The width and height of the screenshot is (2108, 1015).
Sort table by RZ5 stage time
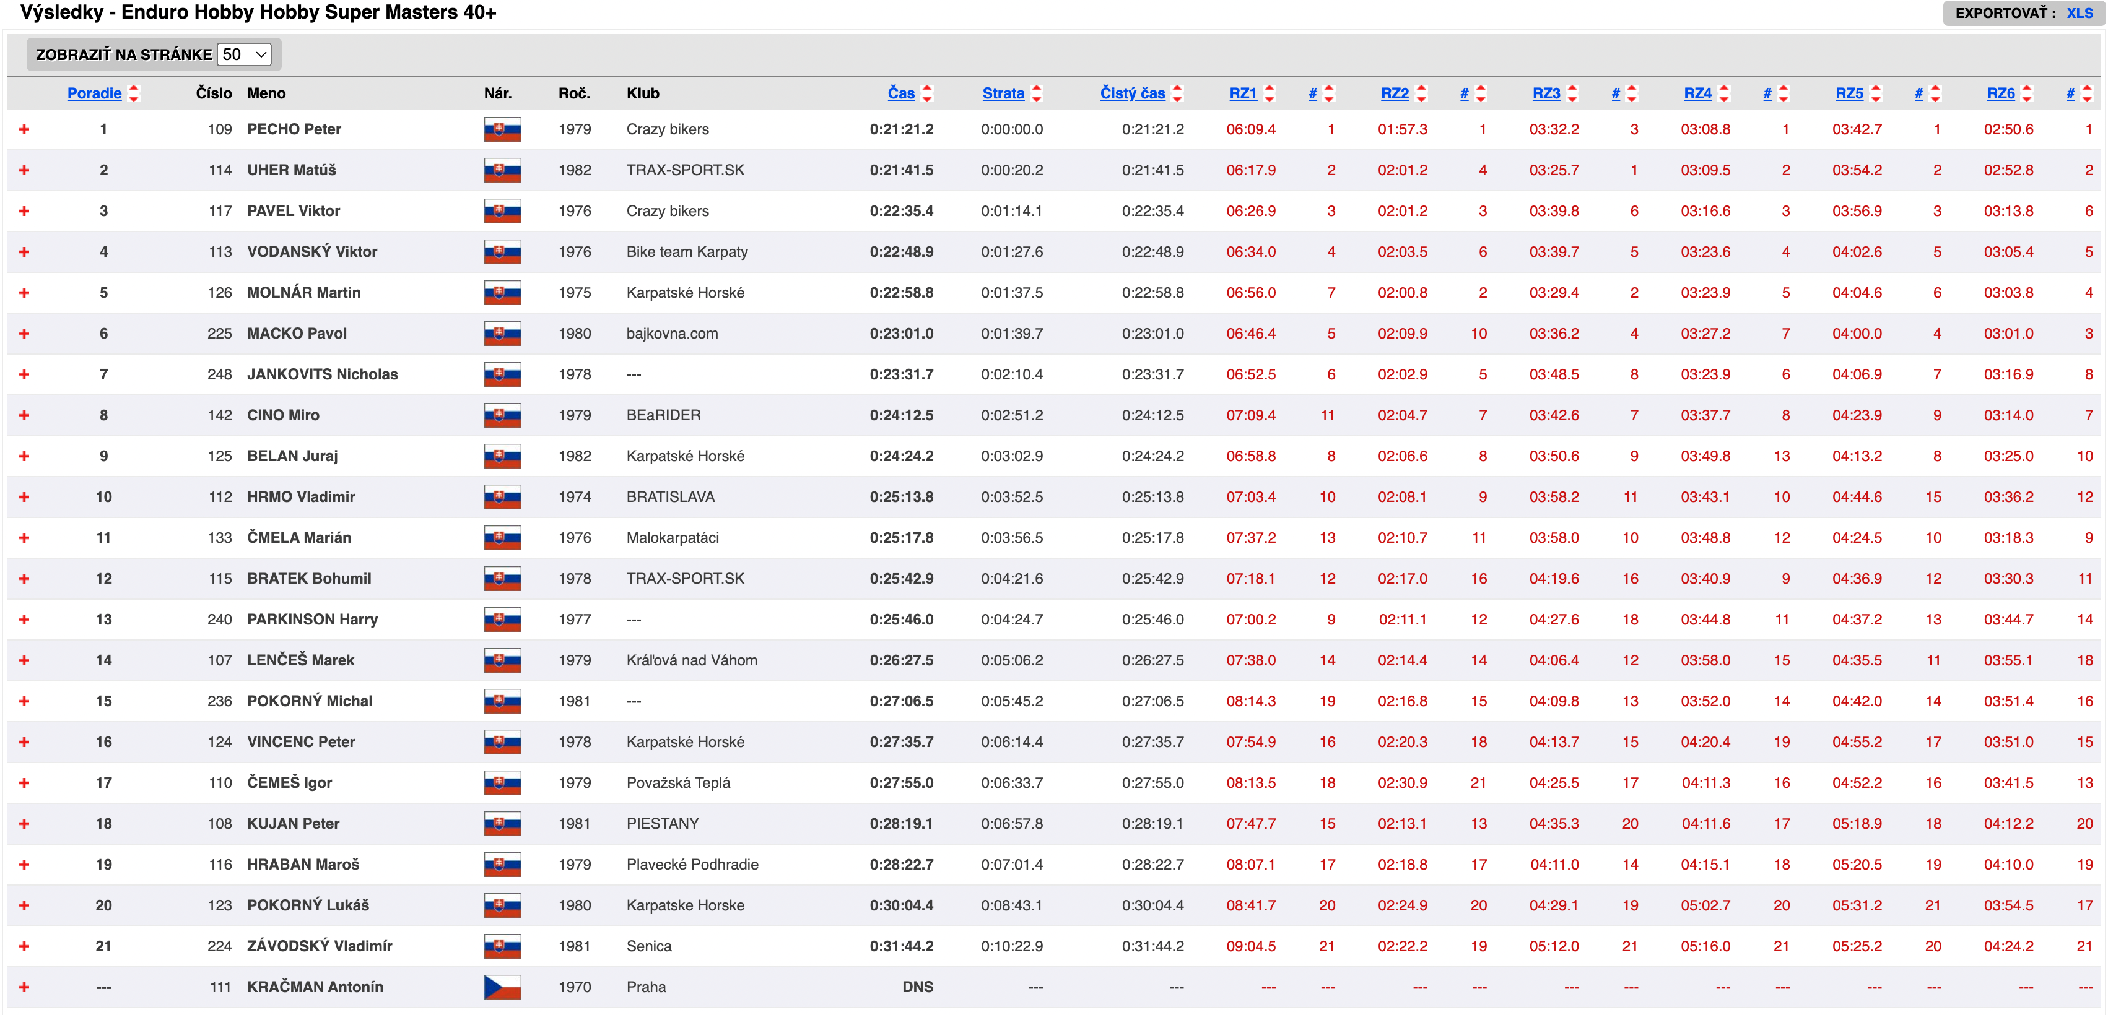[x=1849, y=93]
